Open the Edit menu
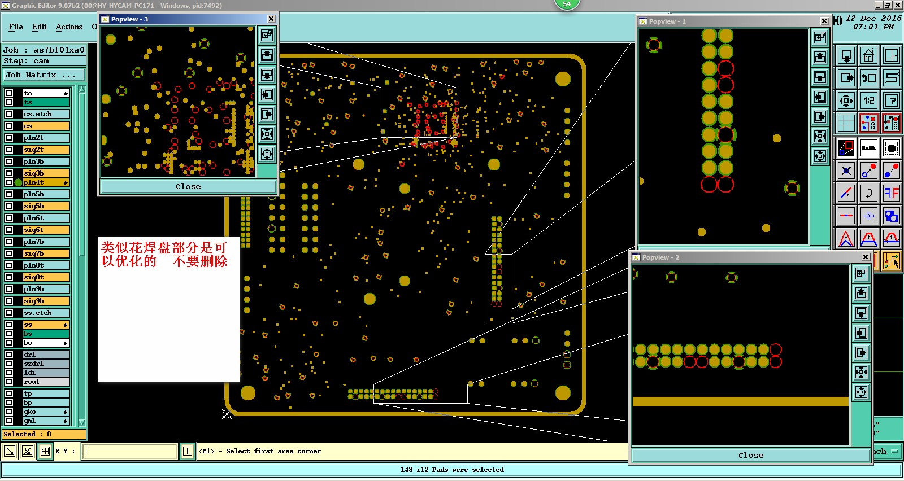The width and height of the screenshot is (904, 481). (x=40, y=27)
